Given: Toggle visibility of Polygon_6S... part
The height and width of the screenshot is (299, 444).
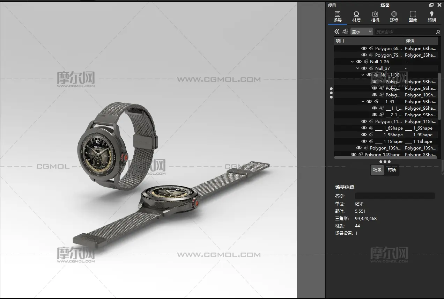Looking at the screenshot, I should point(364,49).
